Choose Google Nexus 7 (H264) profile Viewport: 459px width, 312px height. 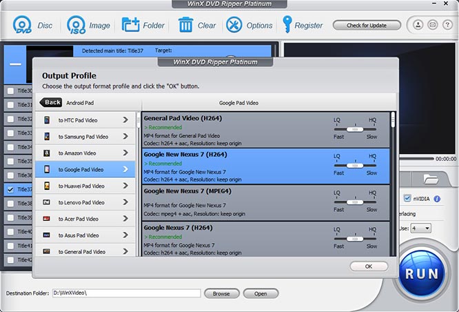pyautogui.click(x=266, y=239)
